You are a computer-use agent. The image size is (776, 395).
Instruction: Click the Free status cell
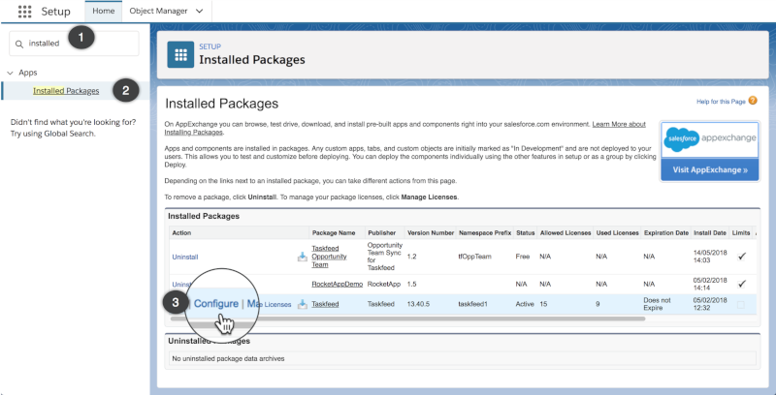[x=523, y=257]
